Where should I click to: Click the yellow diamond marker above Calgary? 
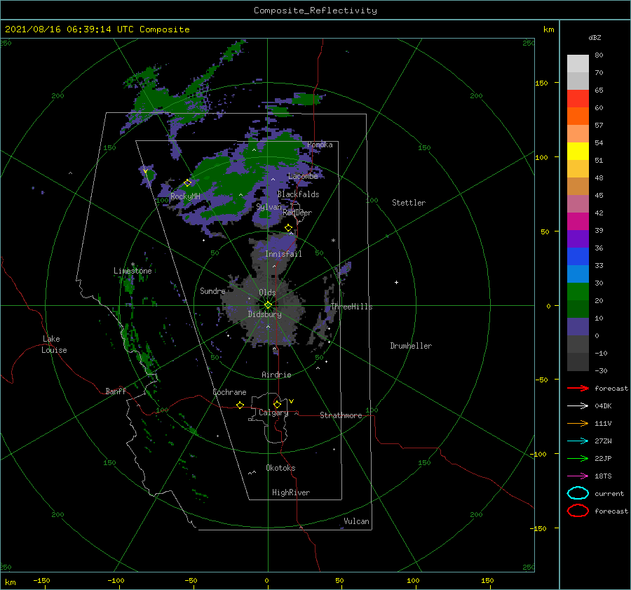coord(277,404)
